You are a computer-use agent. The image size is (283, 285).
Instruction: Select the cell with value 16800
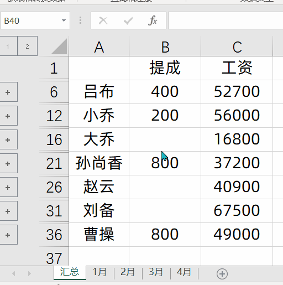tap(237, 139)
